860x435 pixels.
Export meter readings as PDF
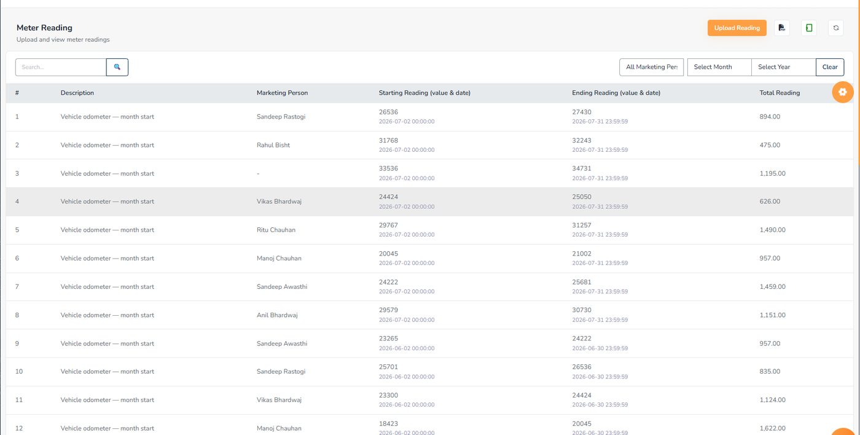pyautogui.click(x=781, y=28)
